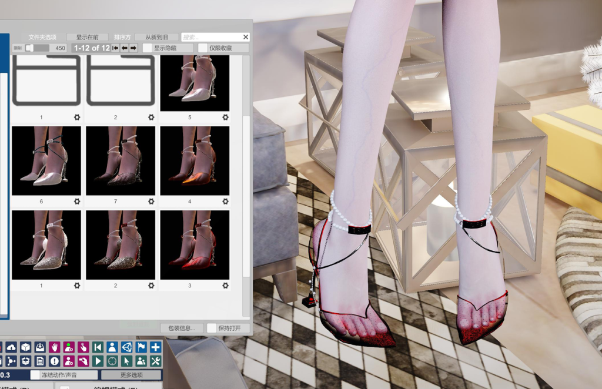
Task: Click the 包装信息... button
Action: pyautogui.click(x=182, y=328)
